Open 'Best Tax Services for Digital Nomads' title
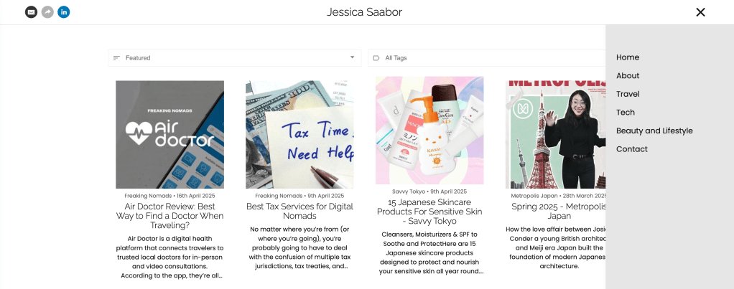This screenshot has width=734, height=289. (299, 211)
